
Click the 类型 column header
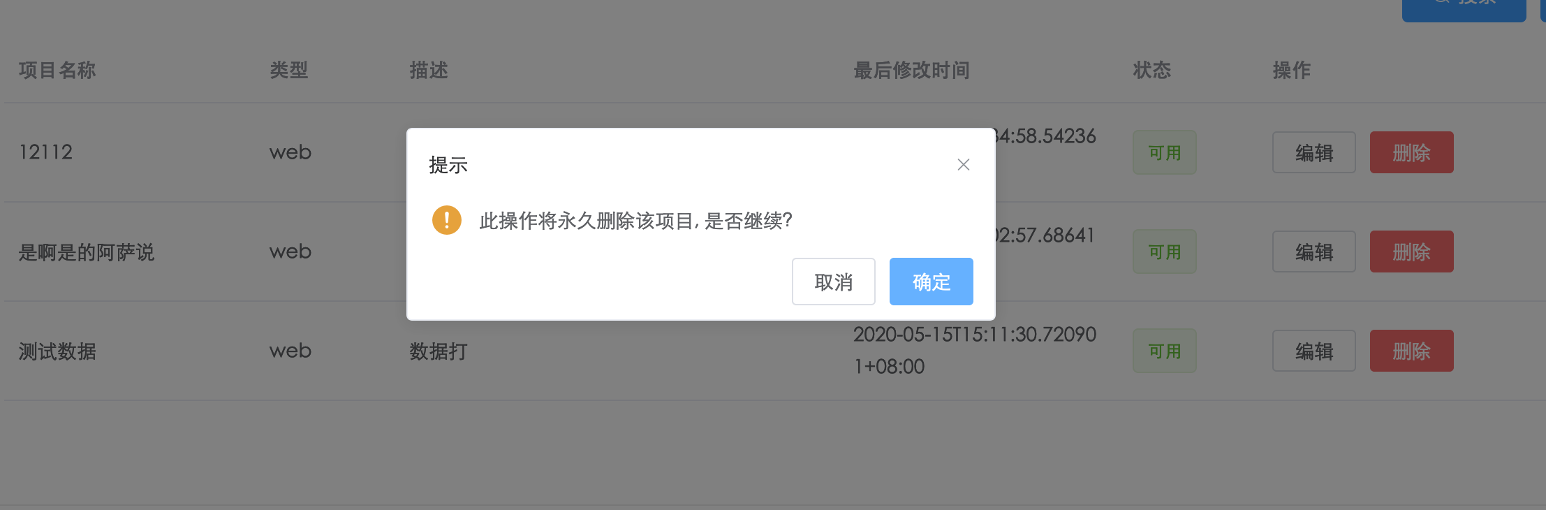click(289, 70)
